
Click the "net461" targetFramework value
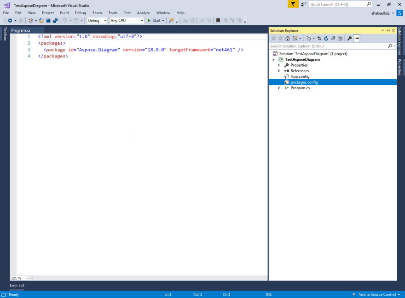224,50
